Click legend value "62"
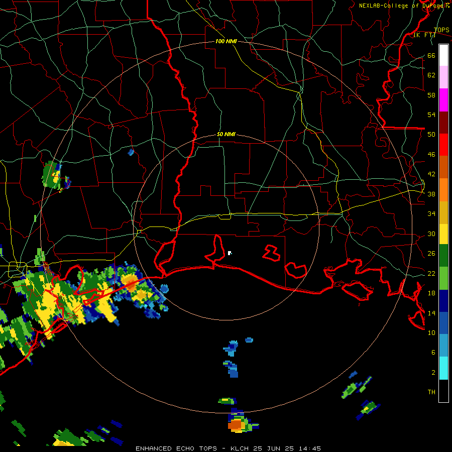 point(431,75)
